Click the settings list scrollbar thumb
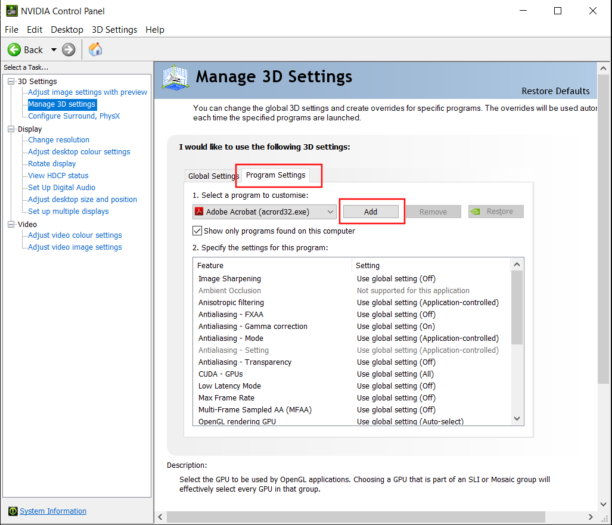Image resolution: width=612 pixels, height=525 pixels. point(517,307)
